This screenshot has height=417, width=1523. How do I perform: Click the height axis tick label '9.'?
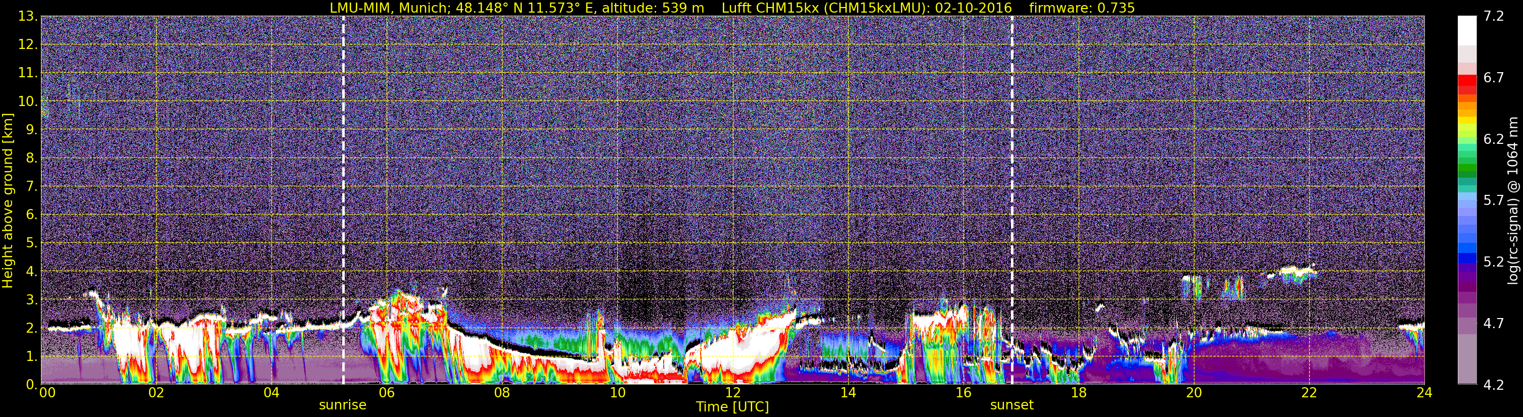[x=31, y=130]
